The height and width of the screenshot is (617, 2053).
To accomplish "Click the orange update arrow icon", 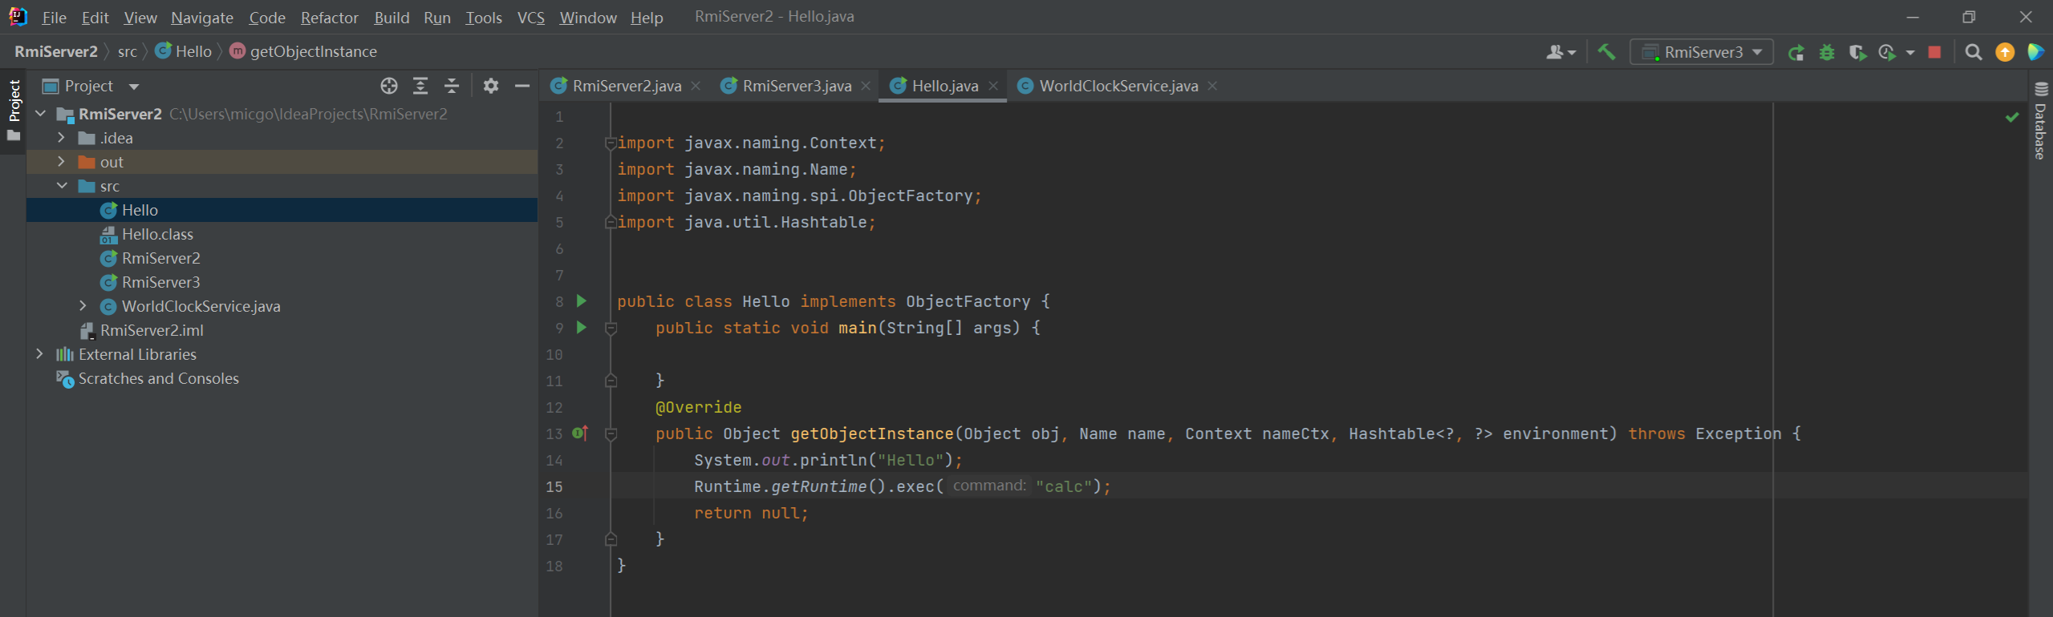I will [2005, 52].
